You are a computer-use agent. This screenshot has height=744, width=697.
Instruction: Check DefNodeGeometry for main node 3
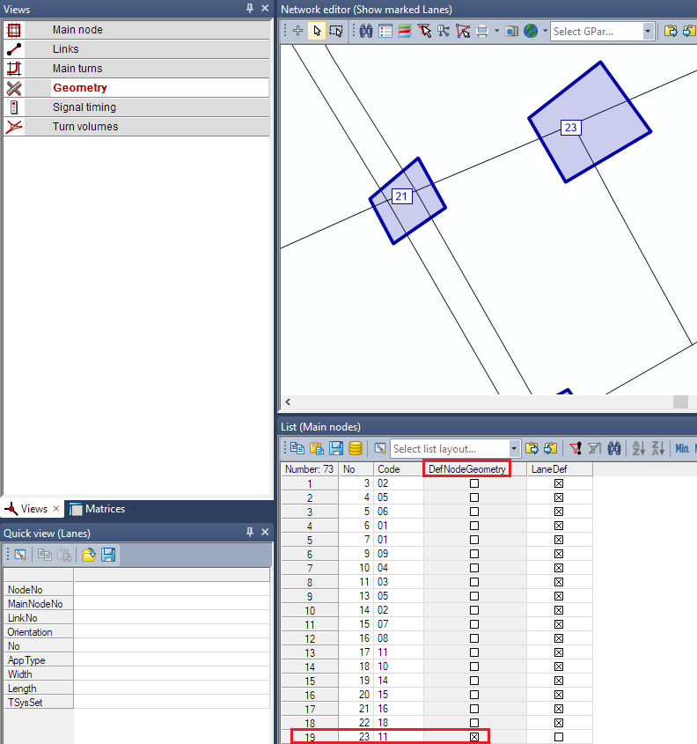474,483
